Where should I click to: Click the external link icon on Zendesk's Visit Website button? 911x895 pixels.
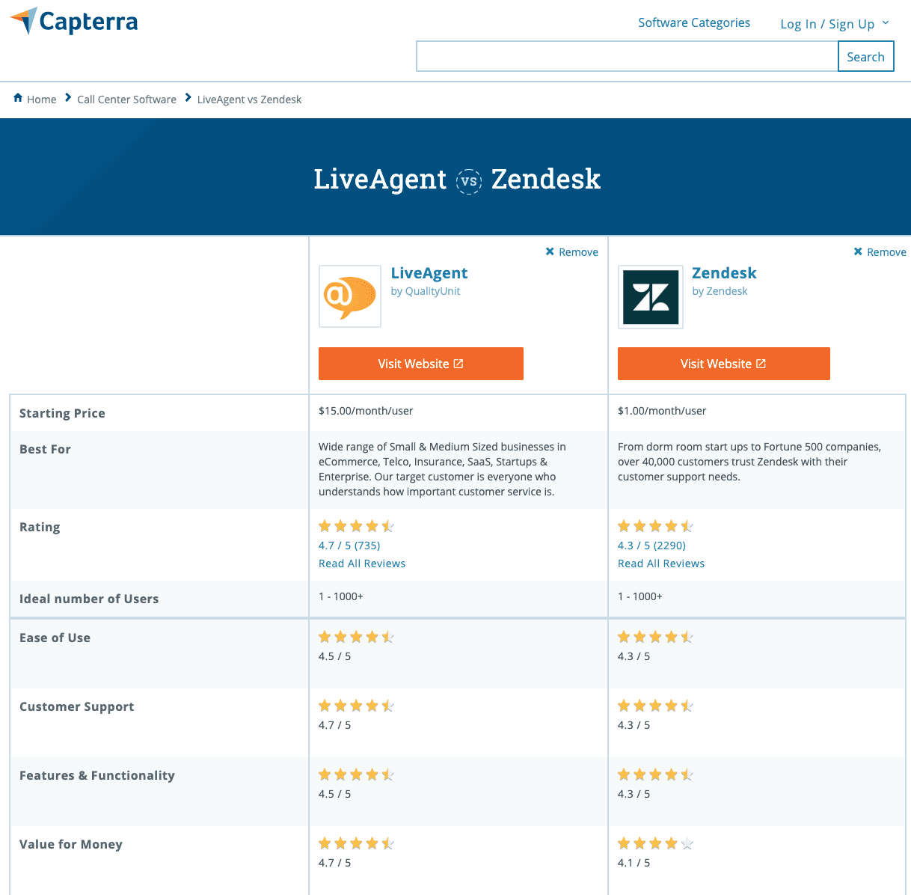click(762, 363)
